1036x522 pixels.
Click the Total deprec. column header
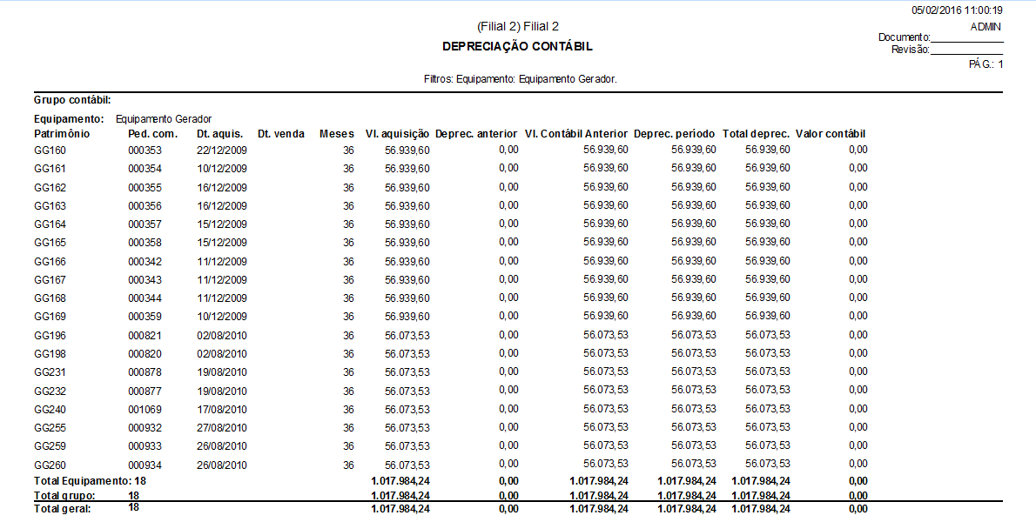point(756,134)
